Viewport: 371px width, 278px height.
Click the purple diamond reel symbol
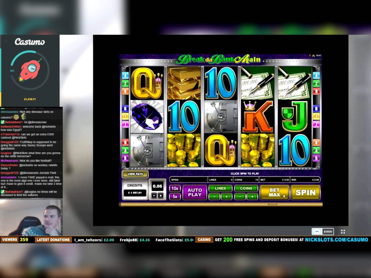[x=147, y=117]
